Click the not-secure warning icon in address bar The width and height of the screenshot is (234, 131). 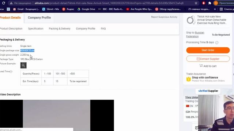click(11, 3)
